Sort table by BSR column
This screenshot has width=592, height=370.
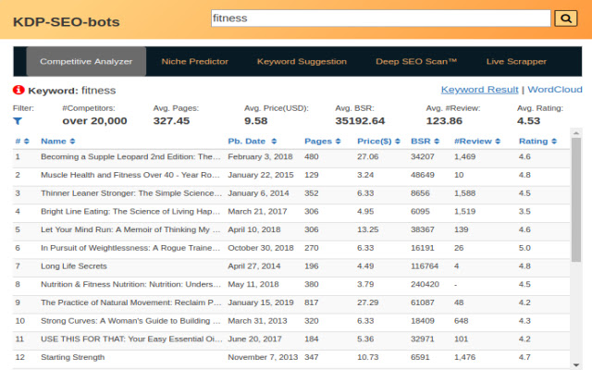427,142
